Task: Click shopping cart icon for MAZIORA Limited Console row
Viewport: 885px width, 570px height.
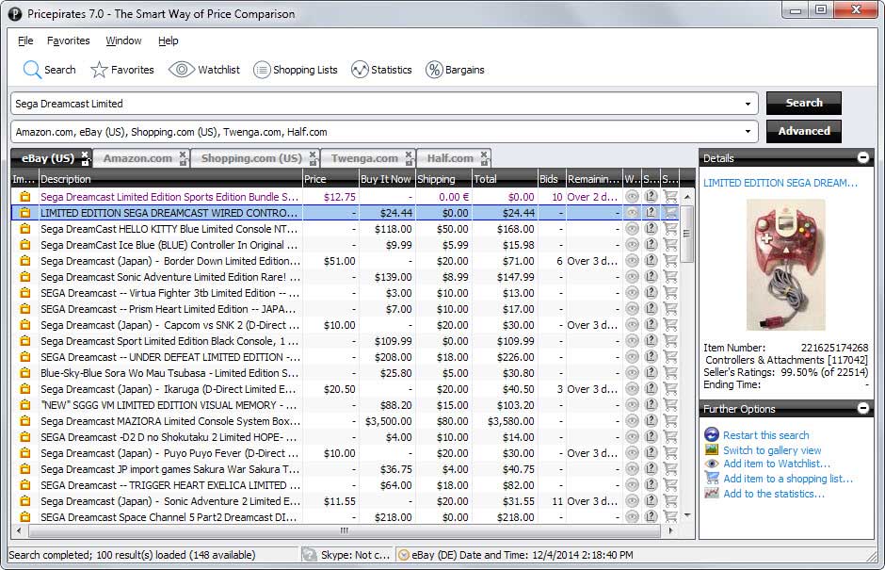Action: coord(670,421)
